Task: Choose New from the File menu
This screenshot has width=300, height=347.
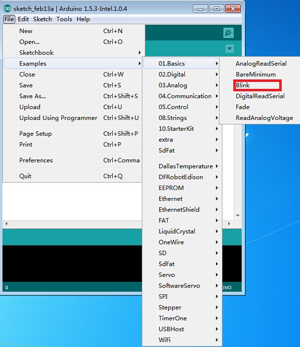Action: 73,31
